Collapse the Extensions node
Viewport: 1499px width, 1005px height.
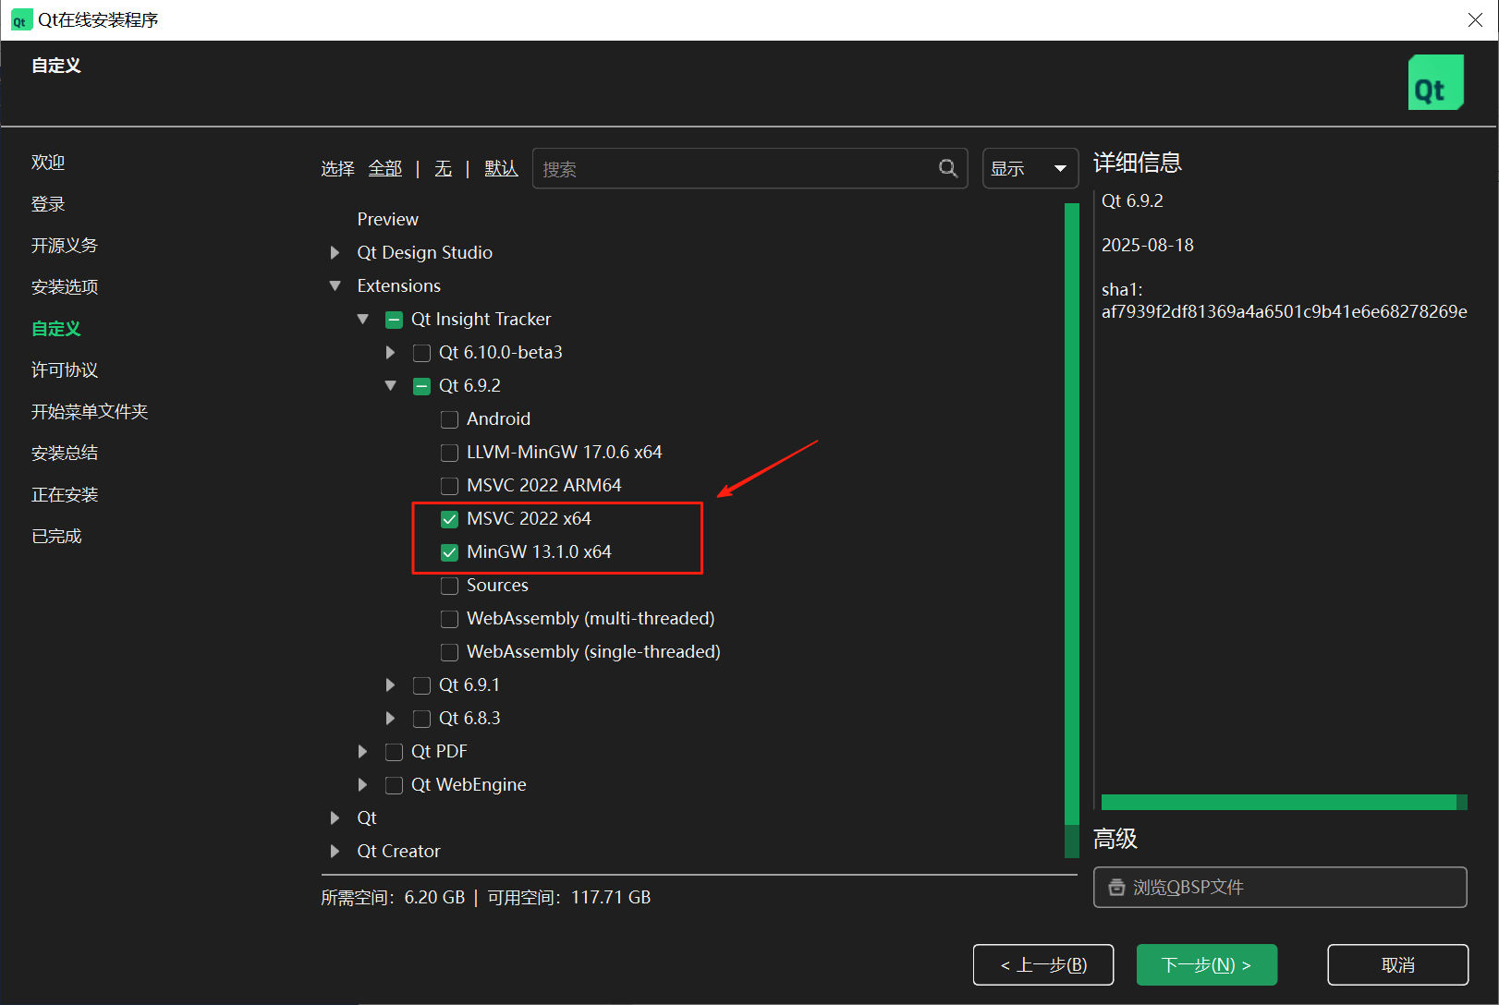(x=335, y=285)
